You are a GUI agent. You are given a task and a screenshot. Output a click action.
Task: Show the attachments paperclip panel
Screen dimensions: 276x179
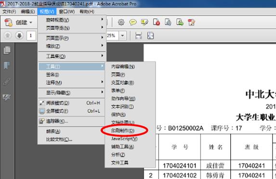pos(7,81)
